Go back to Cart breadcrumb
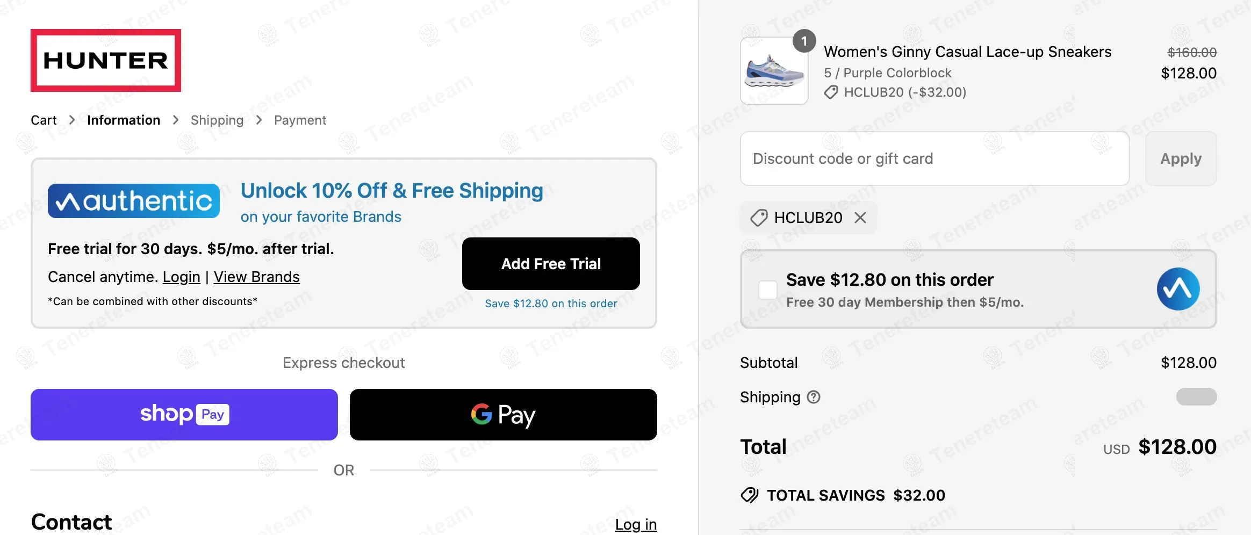Viewport: 1251px width, 535px height. click(x=44, y=120)
